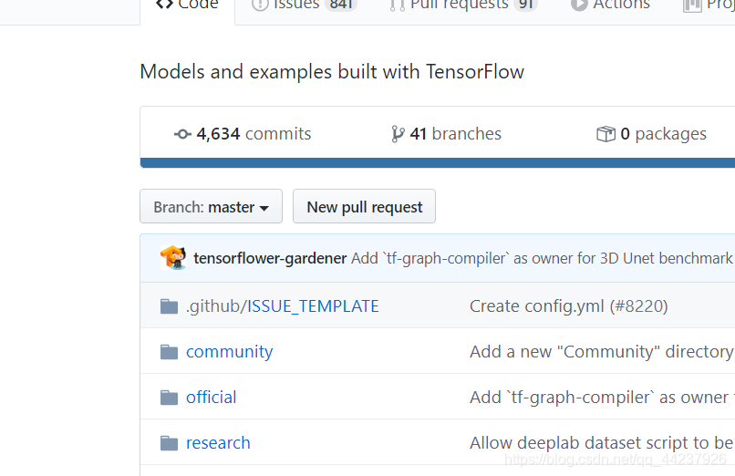Click the package box icon
This screenshot has width=735, height=476.
pyautogui.click(x=606, y=134)
